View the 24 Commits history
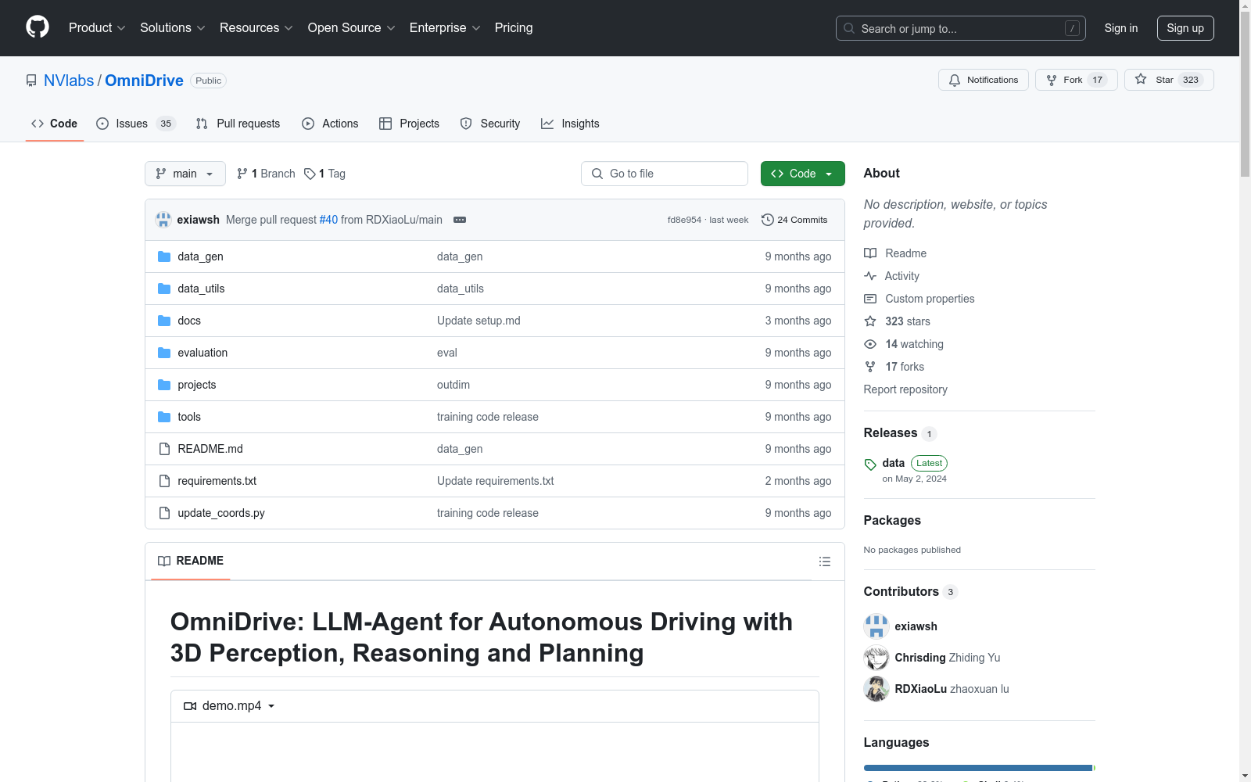This screenshot has width=1251, height=782. coord(794,220)
